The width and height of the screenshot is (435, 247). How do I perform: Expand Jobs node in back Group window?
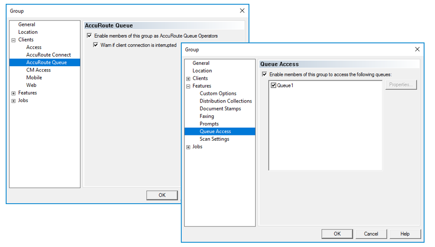(x=13, y=101)
